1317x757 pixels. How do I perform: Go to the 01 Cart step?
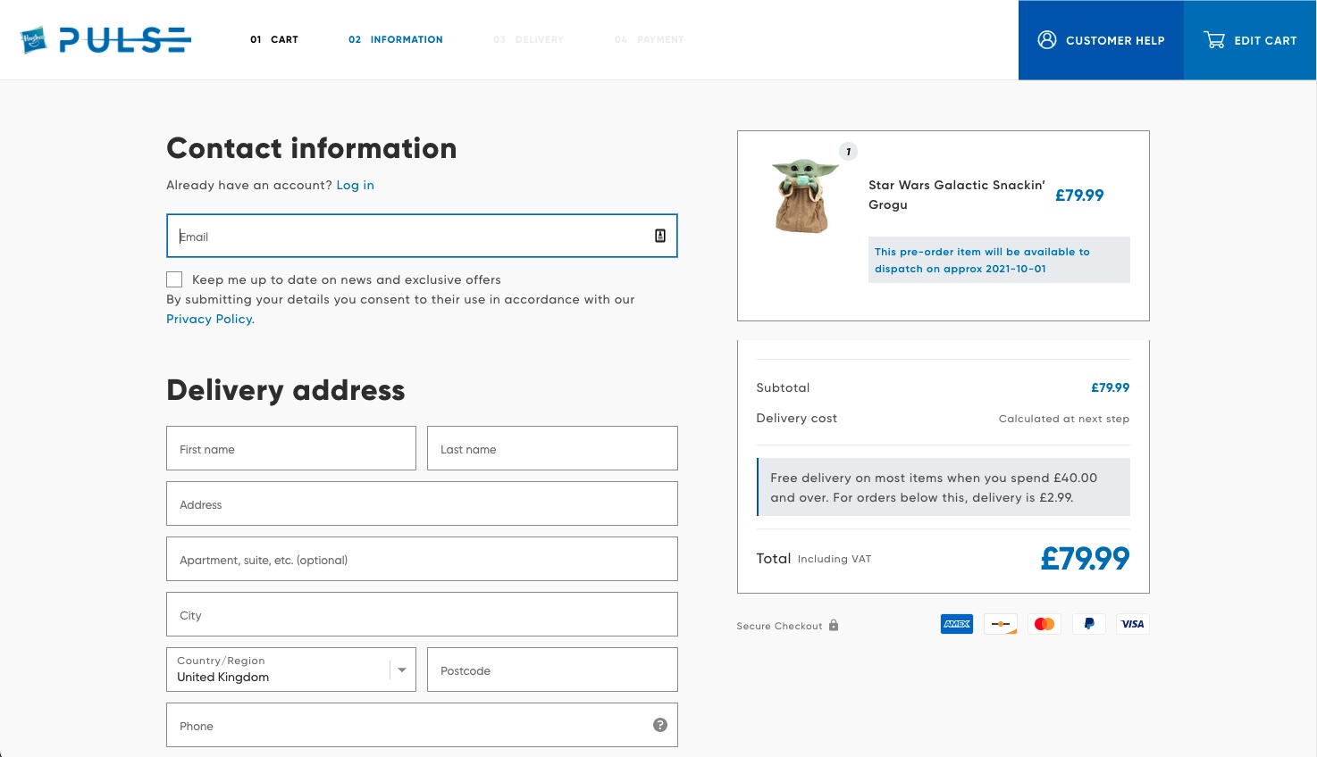(x=274, y=39)
